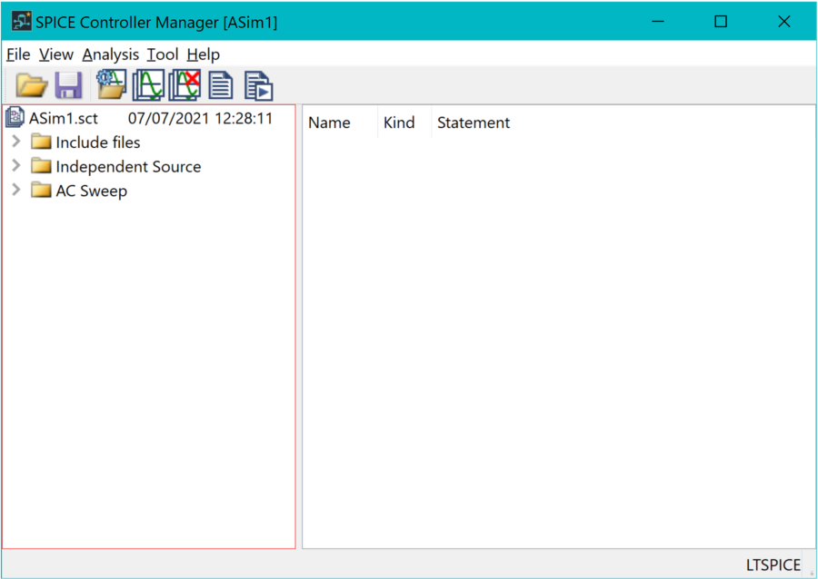Image resolution: width=818 pixels, height=579 pixels.
Task: Open the Tool menu
Action: click(x=163, y=54)
